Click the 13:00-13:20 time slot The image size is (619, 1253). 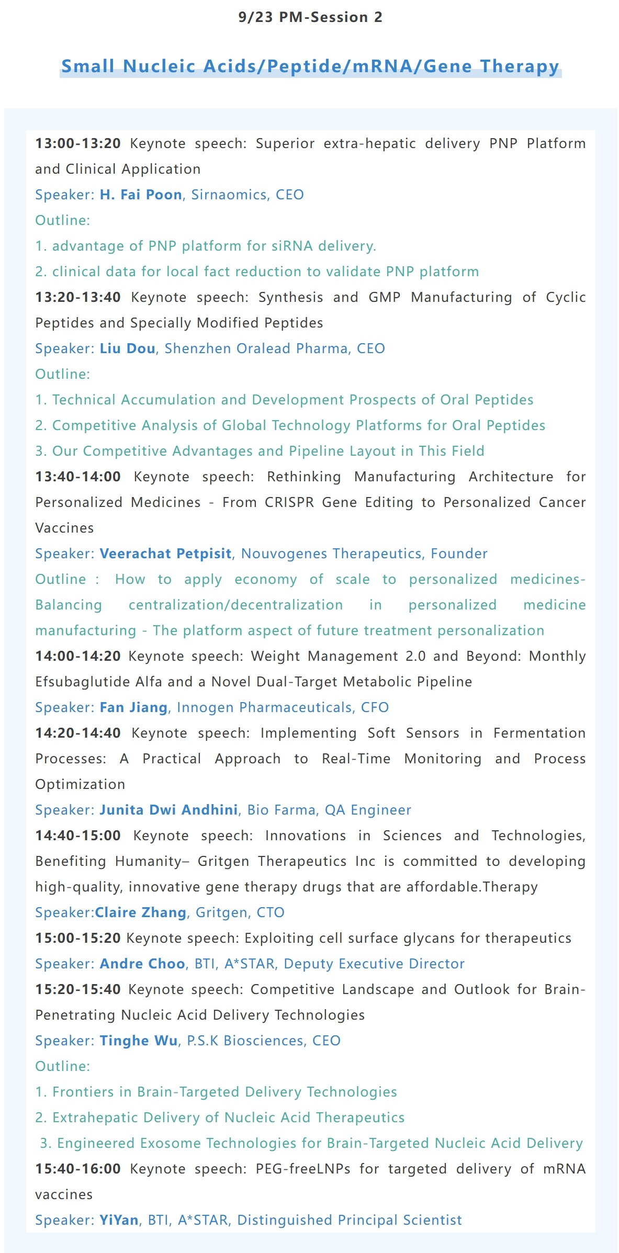pos(78,143)
